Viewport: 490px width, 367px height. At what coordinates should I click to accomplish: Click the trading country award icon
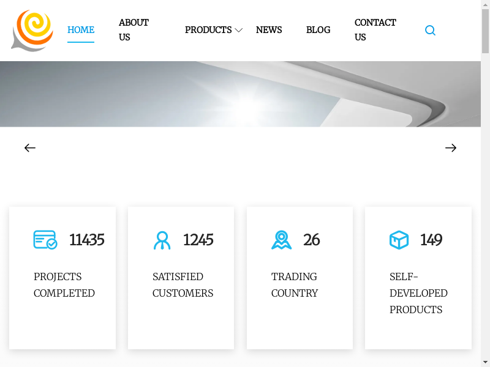tap(281, 240)
